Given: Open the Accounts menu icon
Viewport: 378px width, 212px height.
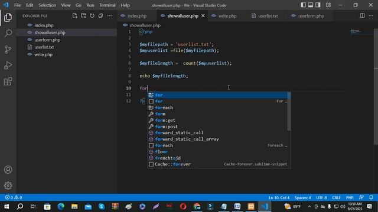Looking at the screenshot, I should point(8,170).
